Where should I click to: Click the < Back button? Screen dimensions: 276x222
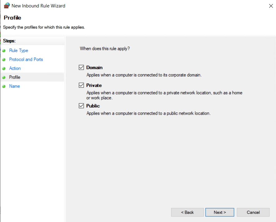click(187, 212)
